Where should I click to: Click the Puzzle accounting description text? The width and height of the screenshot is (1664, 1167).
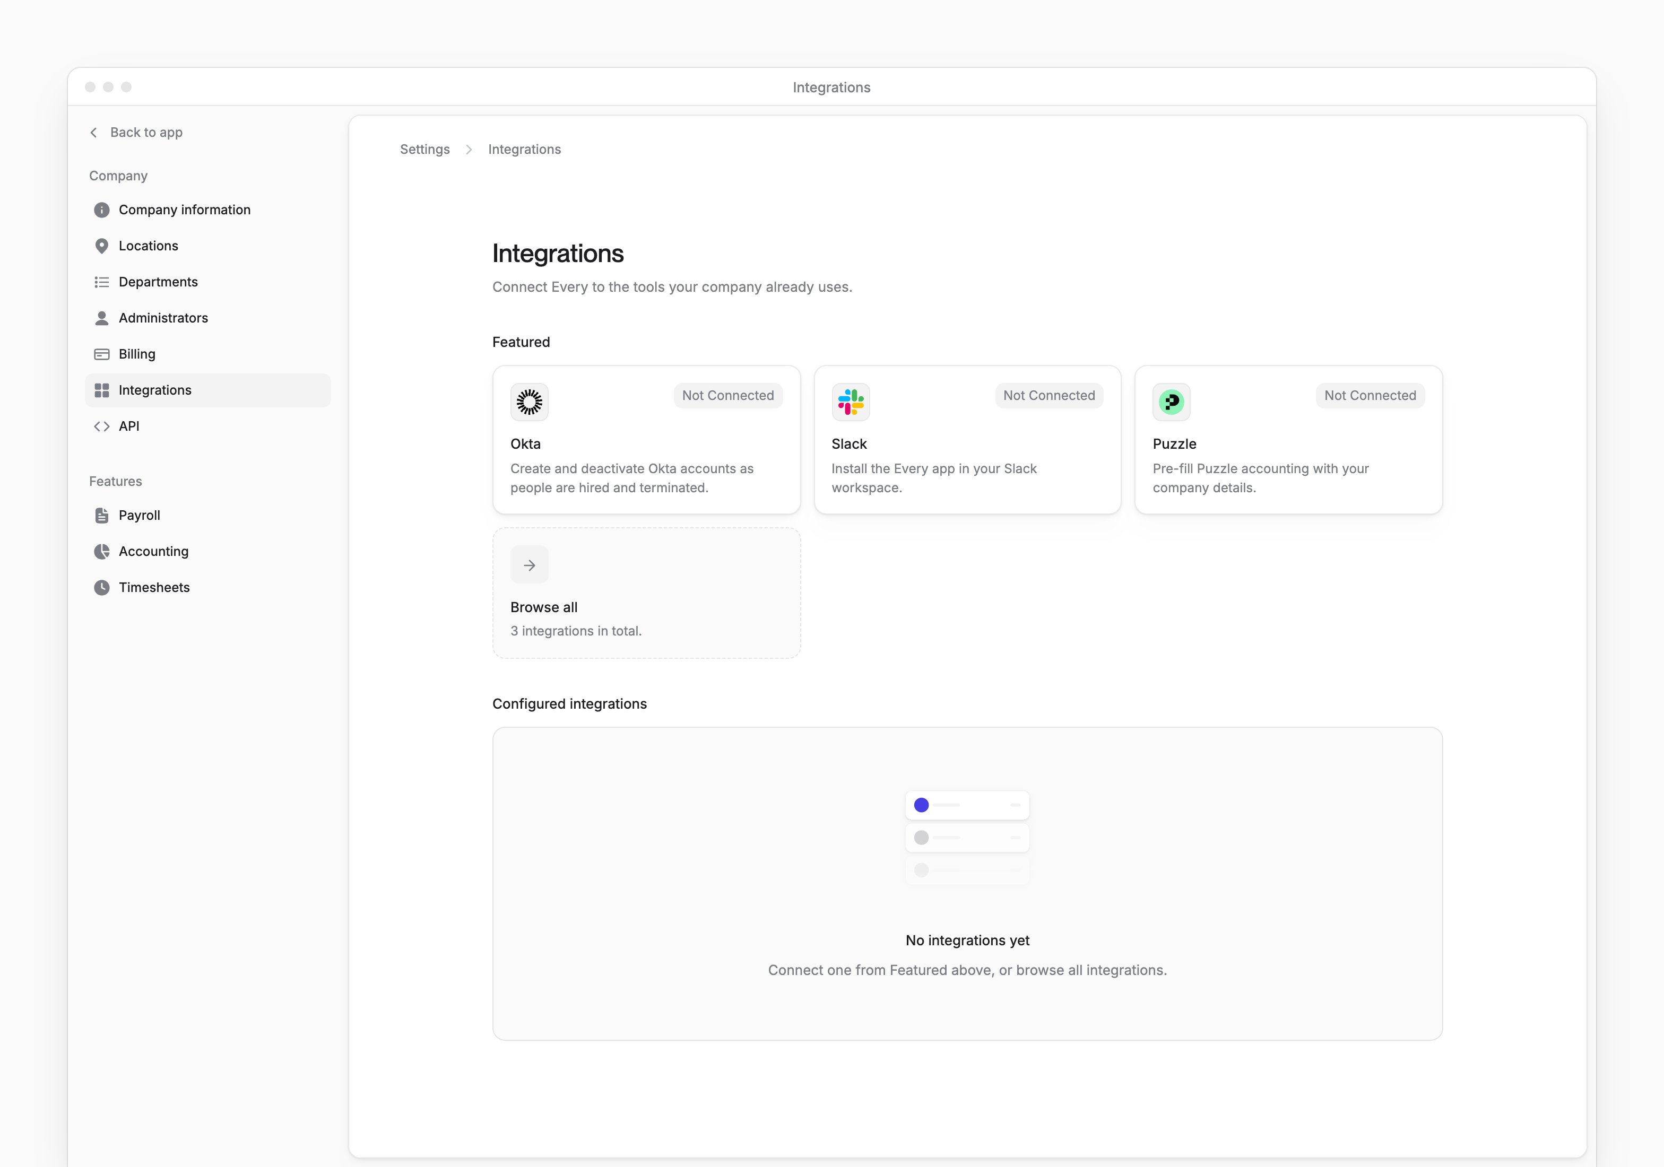1261,478
